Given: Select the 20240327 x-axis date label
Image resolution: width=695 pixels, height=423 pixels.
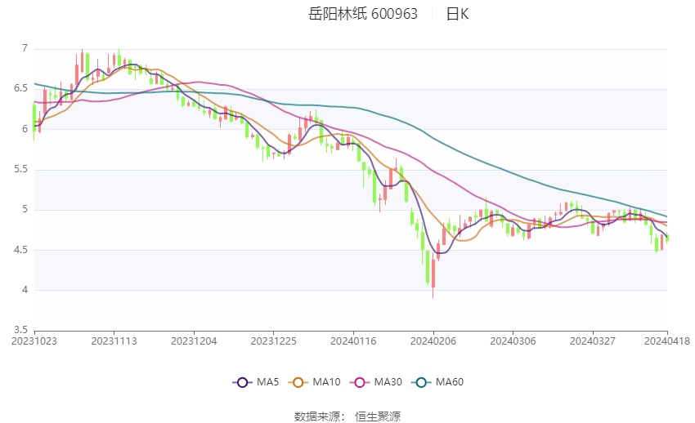Looking at the screenshot, I should [x=593, y=341].
